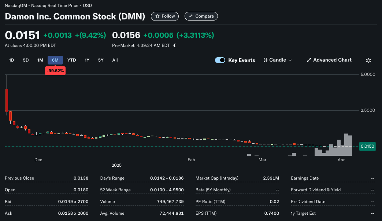Click the Avg. Volume value 72,444,831
The width and height of the screenshot is (382, 221).
(x=171, y=213)
